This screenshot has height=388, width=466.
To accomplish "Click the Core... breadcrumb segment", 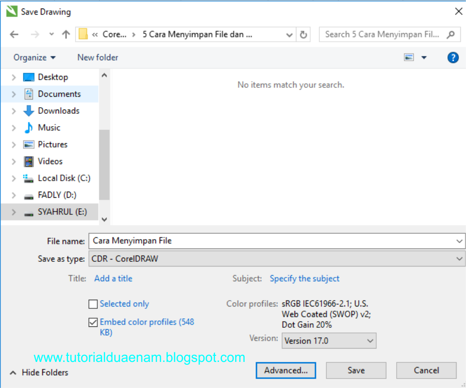I will click(x=114, y=35).
